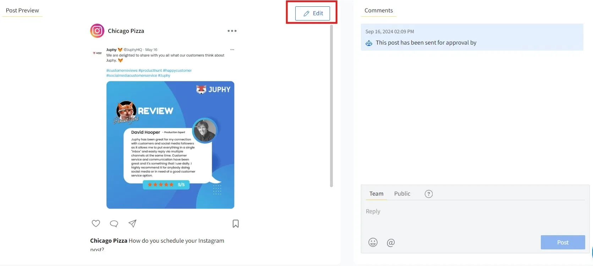The image size is (593, 266).
Task: Click the bold Chicago Pizza name in caption
Action: (109, 241)
